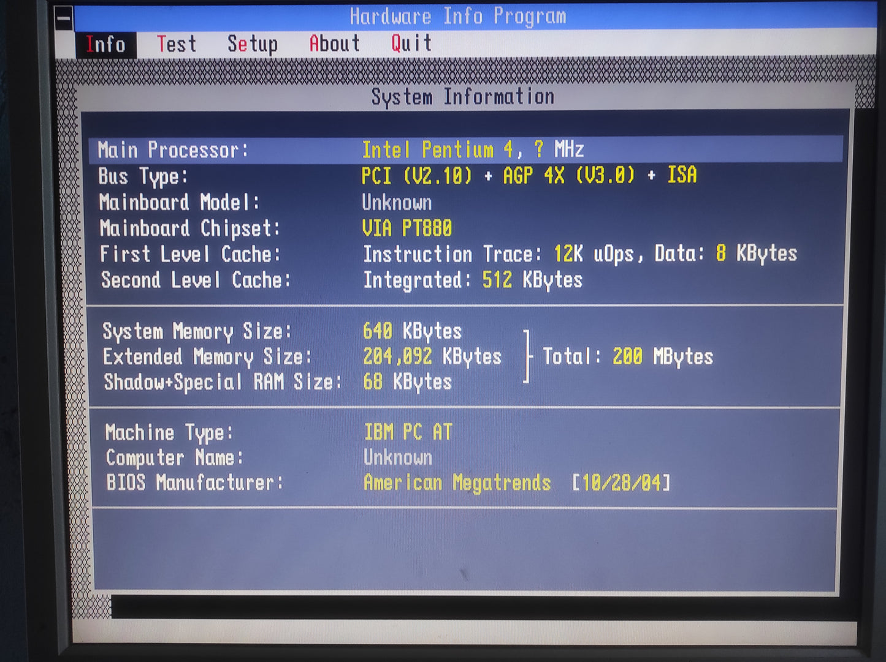Click the Total 200 MBytes summary

(627, 356)
